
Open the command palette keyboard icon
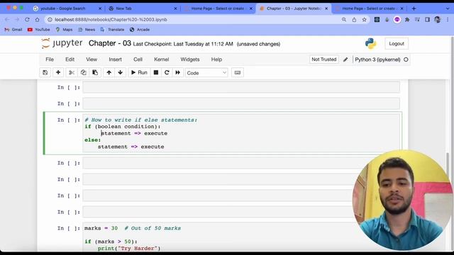(x=238, y=72)
